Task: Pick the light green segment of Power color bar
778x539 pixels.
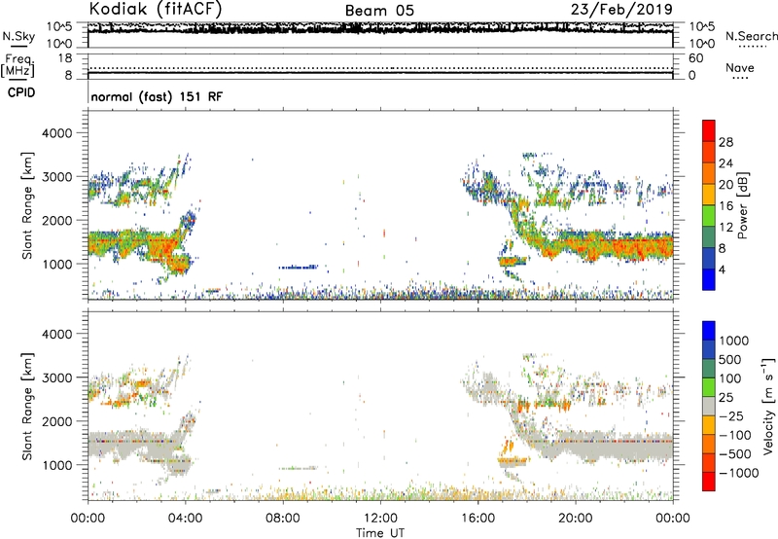Action: [709, 216]
